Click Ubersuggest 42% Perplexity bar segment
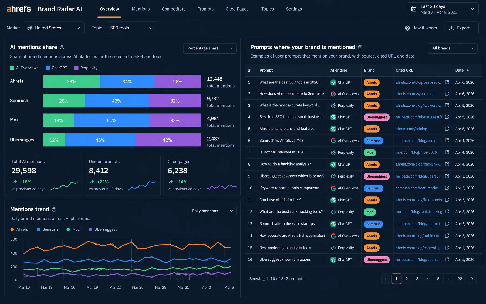 (168, 140)
